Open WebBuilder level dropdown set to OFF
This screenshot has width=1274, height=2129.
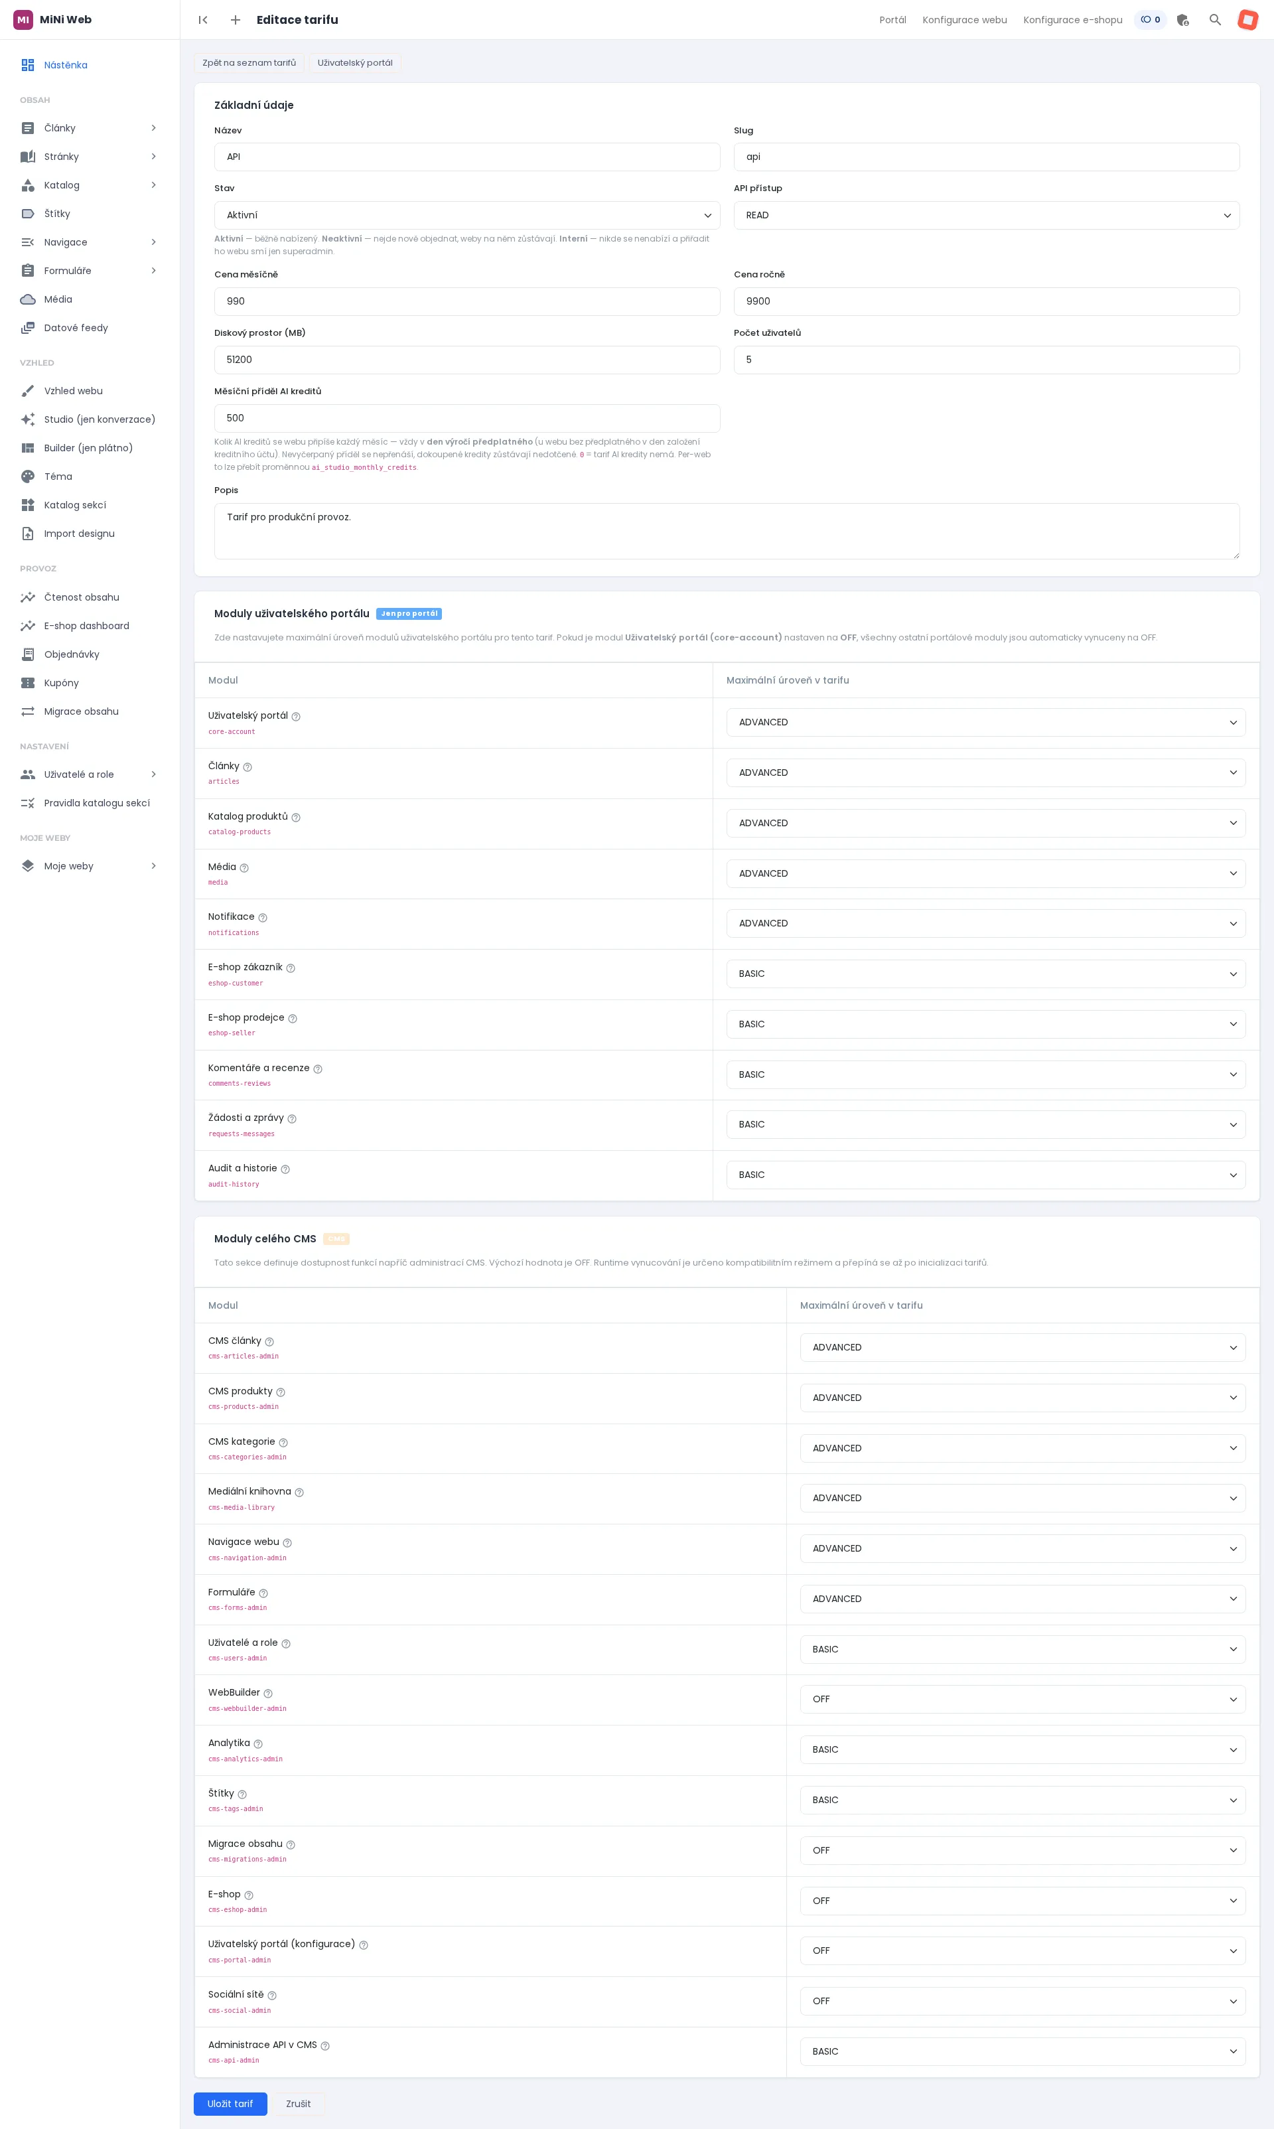click(1023, 1700)
